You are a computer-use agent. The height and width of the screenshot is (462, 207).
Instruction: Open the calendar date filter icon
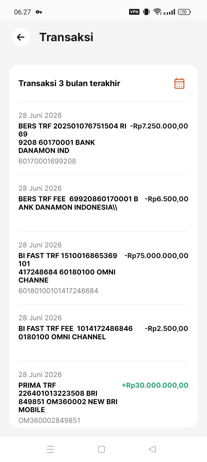179,83
